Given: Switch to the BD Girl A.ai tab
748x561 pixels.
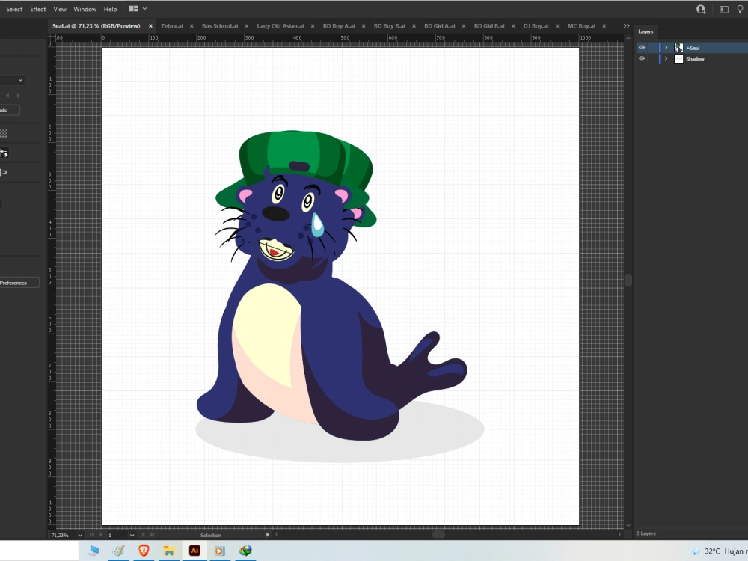Looking at the screenshot, I should tap(439, 25).
